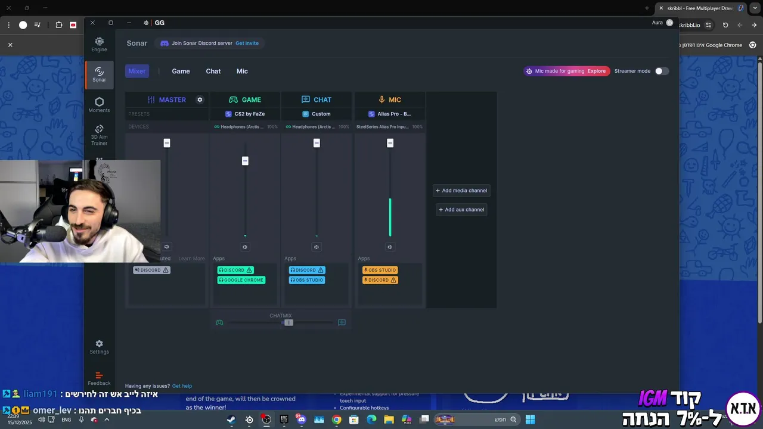763x429 pixels.
Task: Open Steam from the taskbar
Action: pos(231,419)
